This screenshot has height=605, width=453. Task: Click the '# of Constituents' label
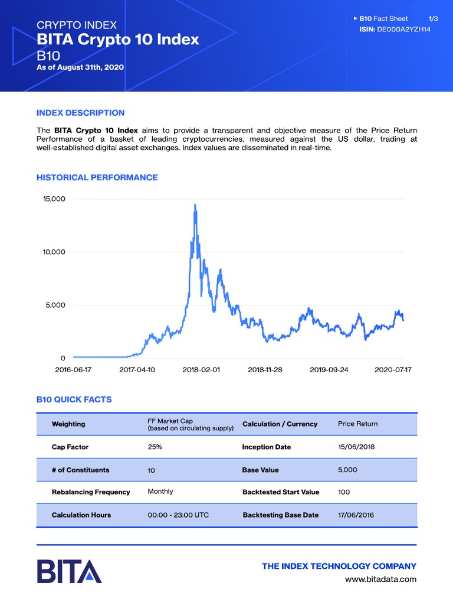pos(80,470)
